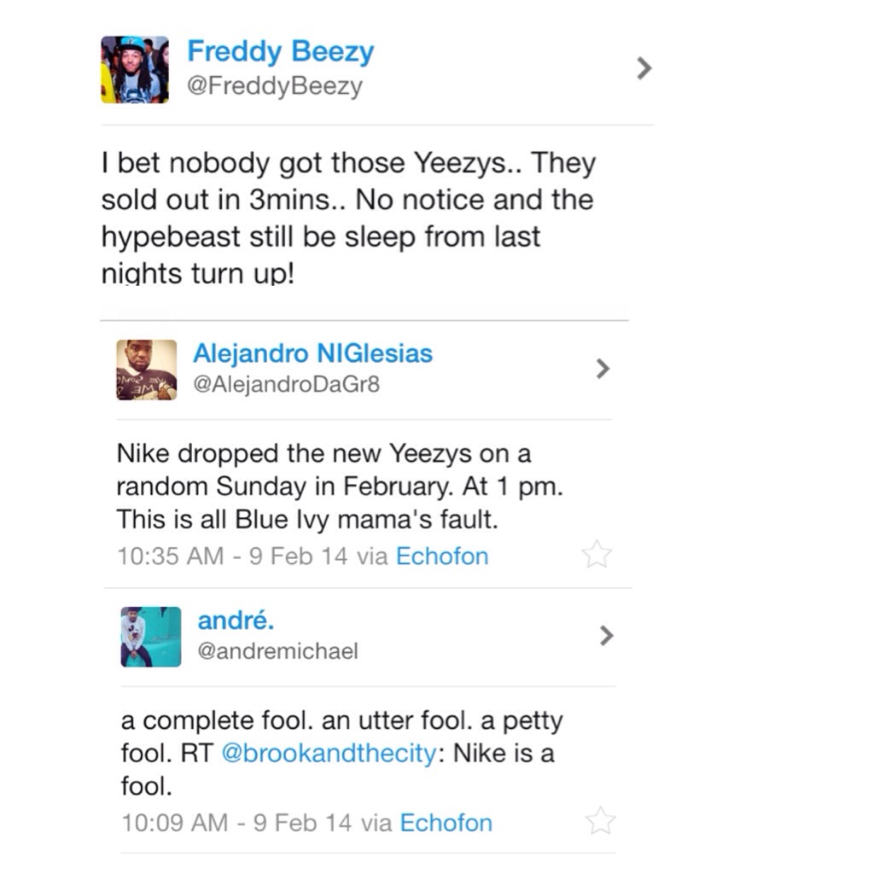The image size is (874, 874).
Task: Open Freddy Beezy's profile picture
Action: pos(135,69)
